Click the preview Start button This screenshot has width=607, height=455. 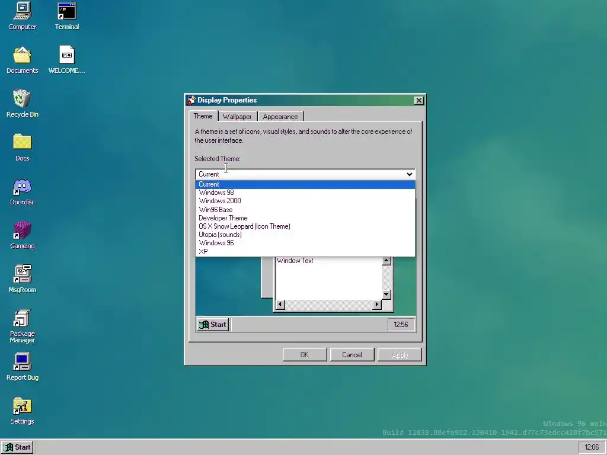[x=213, y=325]
